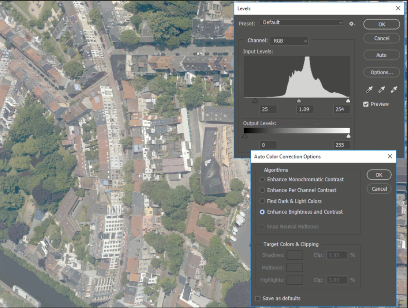Click the input shadows slider handle

pos(255,100)
